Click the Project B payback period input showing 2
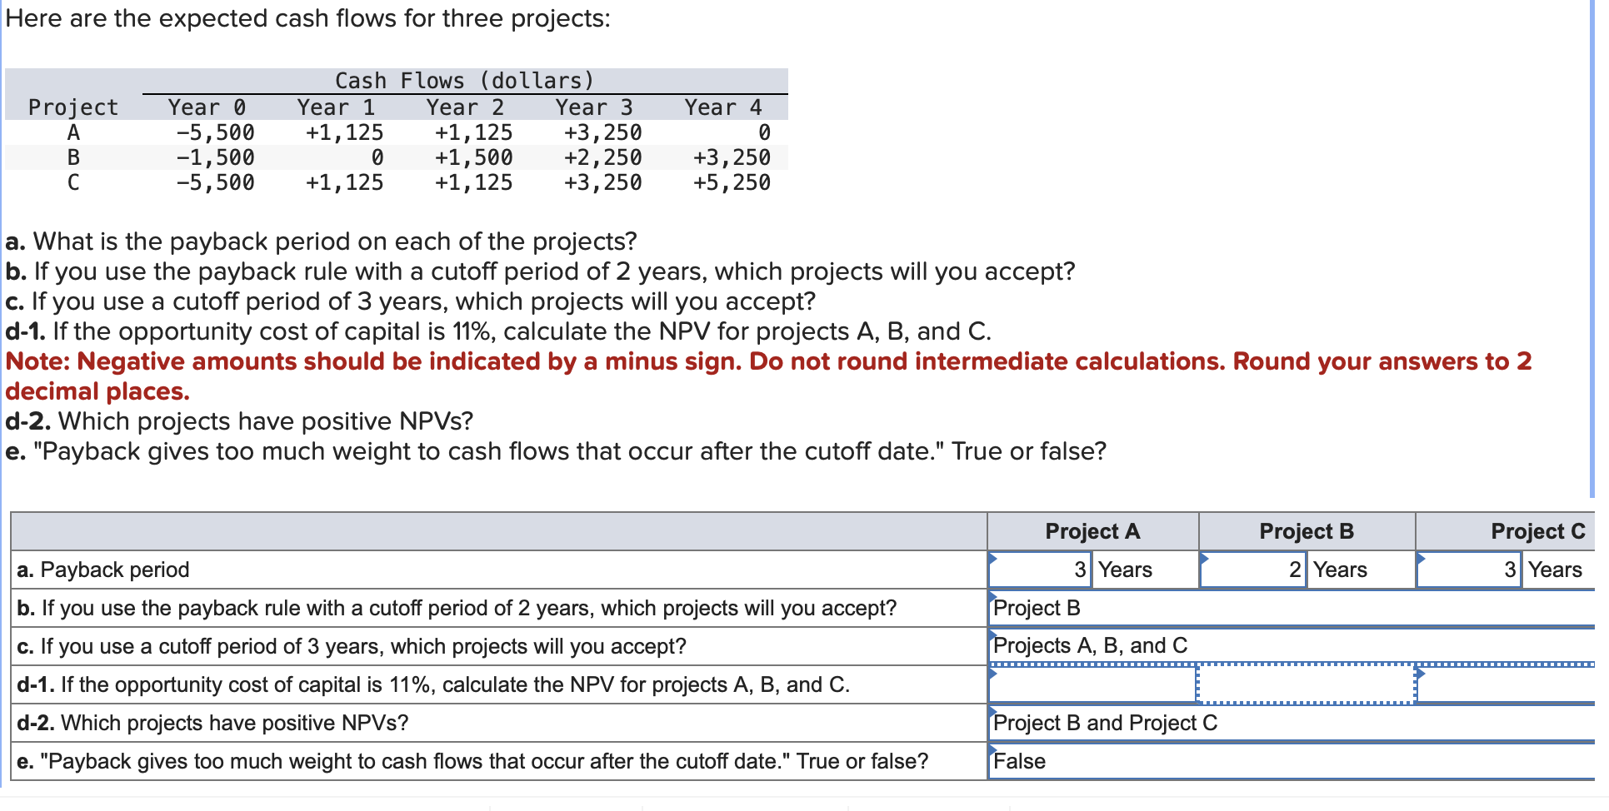The image size is (1609, 811). pos(1254,570)
